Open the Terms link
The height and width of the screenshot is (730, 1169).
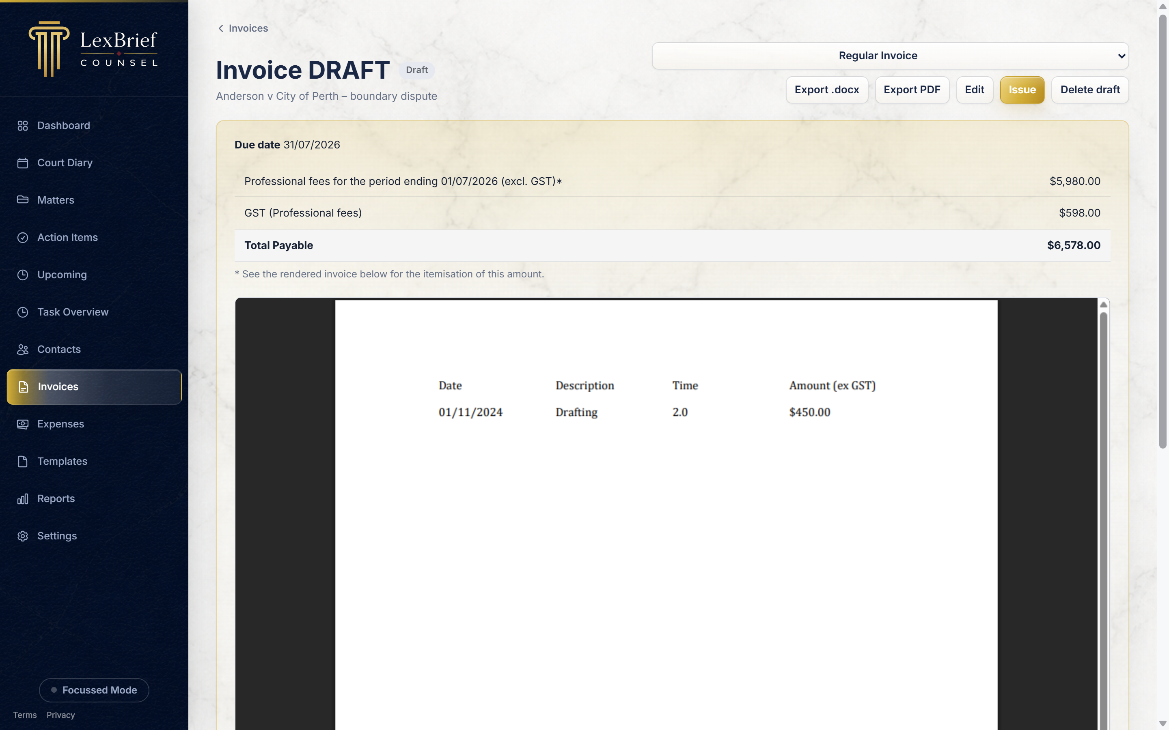25,715
